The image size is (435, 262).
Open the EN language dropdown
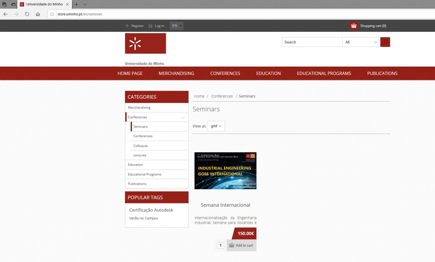coord(176,26)
